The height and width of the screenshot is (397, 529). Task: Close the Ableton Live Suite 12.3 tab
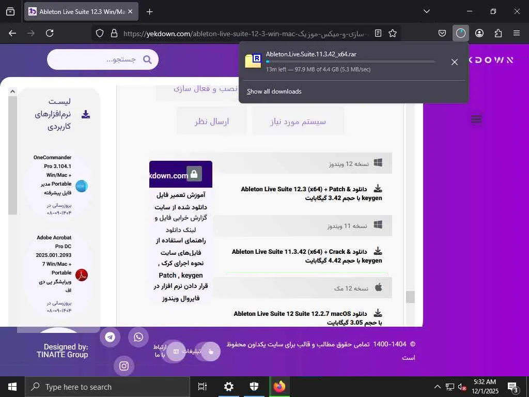click(x=130, y=11)
